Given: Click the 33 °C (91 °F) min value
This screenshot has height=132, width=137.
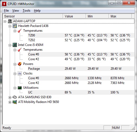Looking at the screenshot, I should pos(96,59).
